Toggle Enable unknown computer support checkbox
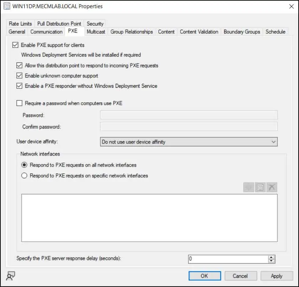Screen dimensions: 299x287 pos(19,76)
